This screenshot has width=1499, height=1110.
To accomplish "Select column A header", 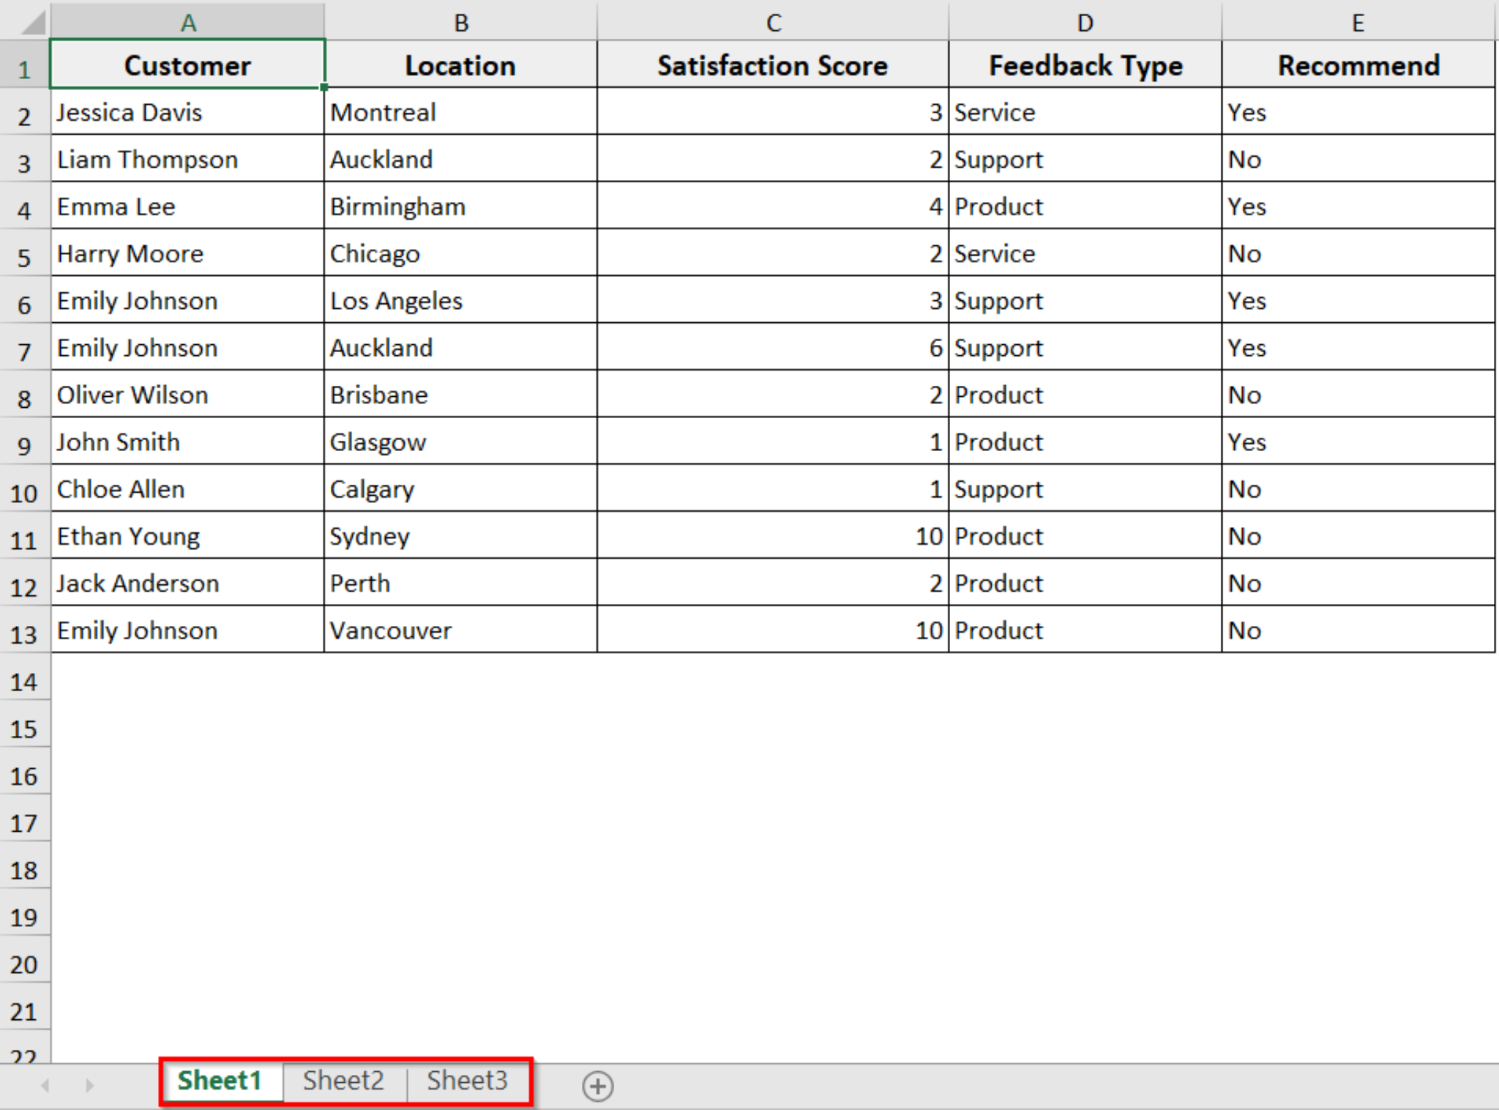I will pos(187,22).
